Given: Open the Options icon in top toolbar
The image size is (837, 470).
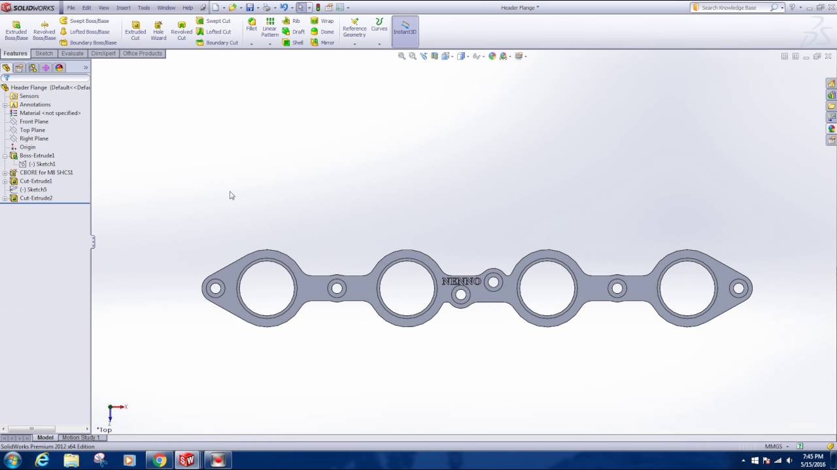Looking at the screenshot, I should point(339,8).
